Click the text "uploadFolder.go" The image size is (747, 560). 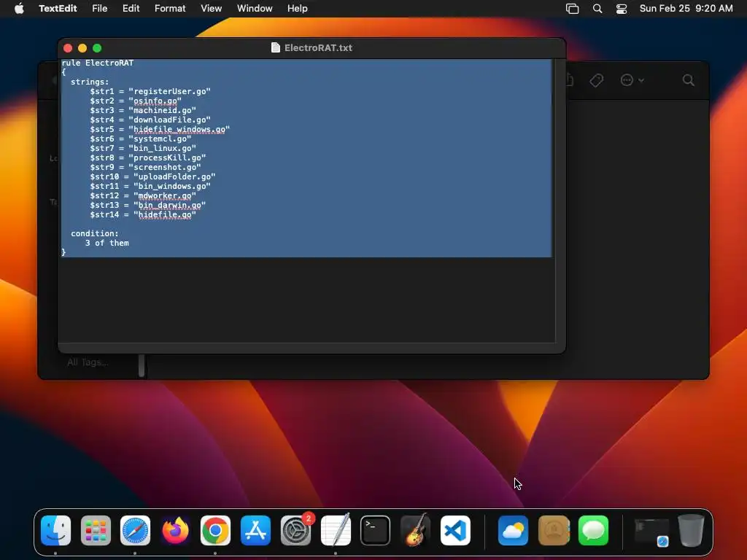click(174, 176)
